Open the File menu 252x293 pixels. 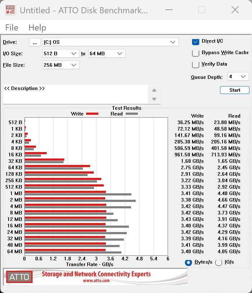[x=11, y=28]
